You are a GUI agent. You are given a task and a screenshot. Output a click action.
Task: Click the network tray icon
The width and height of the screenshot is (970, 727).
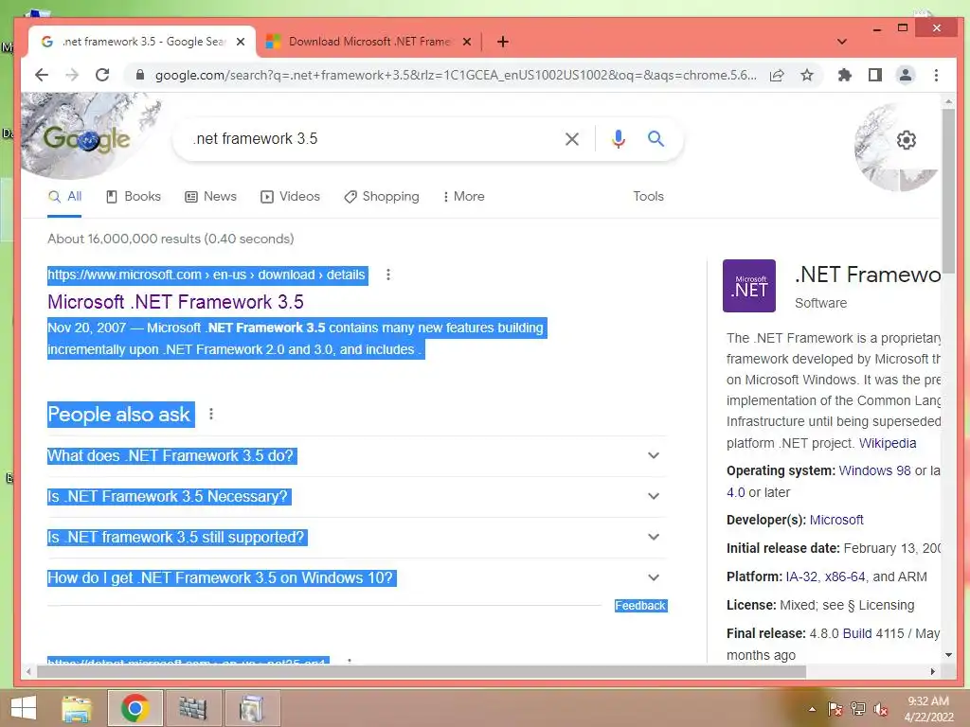tap(858, 710)
